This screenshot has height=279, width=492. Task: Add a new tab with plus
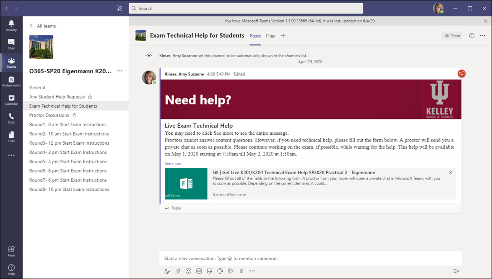click(x=283, y=36)
